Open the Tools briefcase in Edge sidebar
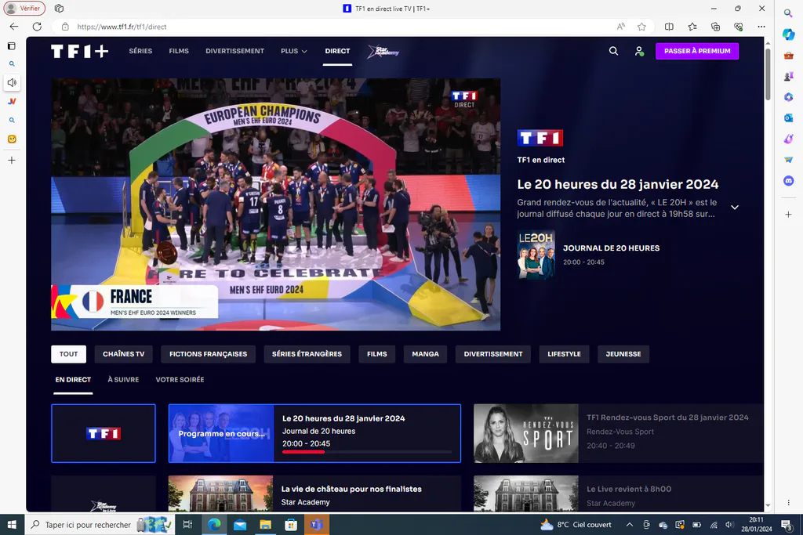Image resolution: width=803 pixels, height=535 pixels. (789, 56)
